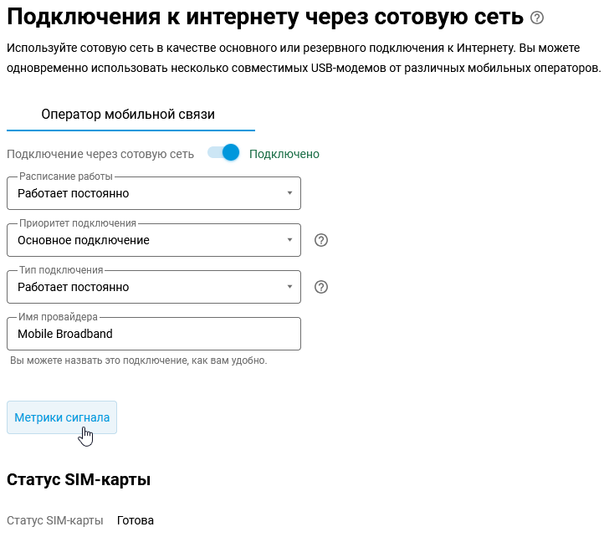The height and width of the screenshot is (537, 609).
Task: Open the Тип подключения dropdown
Action: click(153, 287)
